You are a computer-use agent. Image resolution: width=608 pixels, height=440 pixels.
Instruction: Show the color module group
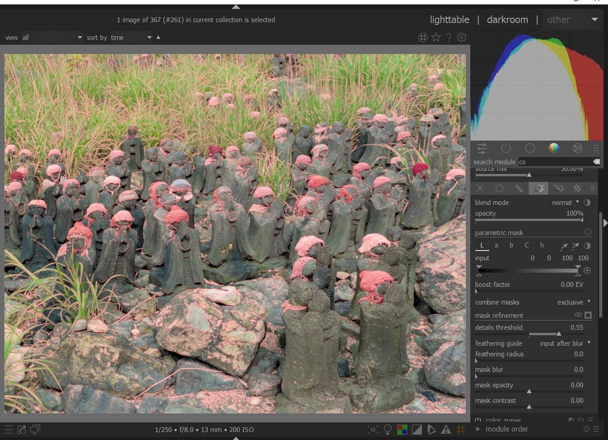click(x=554, y=148)
